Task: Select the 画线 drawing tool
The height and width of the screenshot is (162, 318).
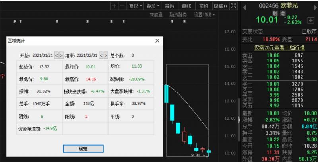Action: coord(186,6)
